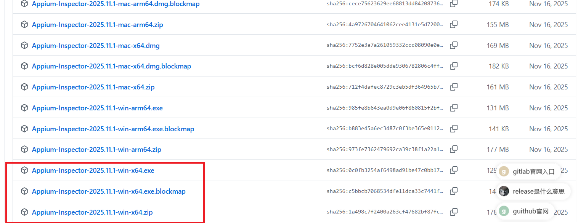The image size is (578, 223).
Task: Select the hash starting sha256:7752e3a7a261059332
Action: click(385, 45)
